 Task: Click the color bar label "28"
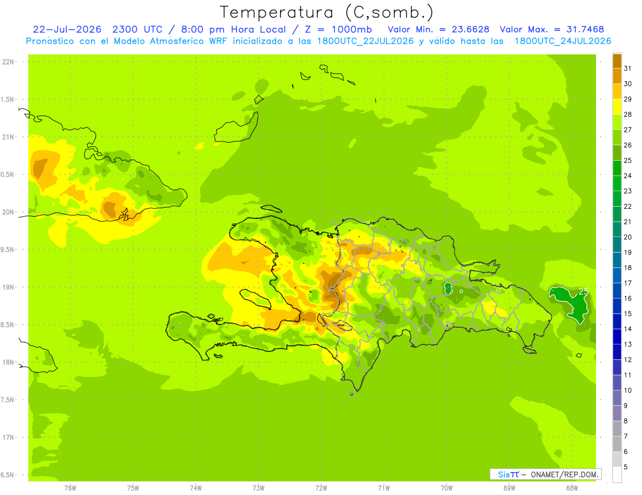click(628, 114)
